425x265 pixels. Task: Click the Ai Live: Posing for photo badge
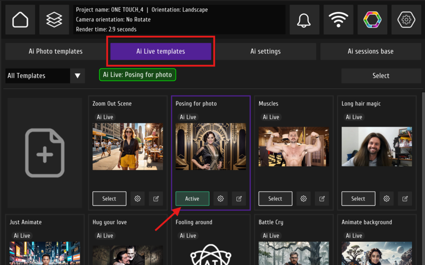(137, 75)
